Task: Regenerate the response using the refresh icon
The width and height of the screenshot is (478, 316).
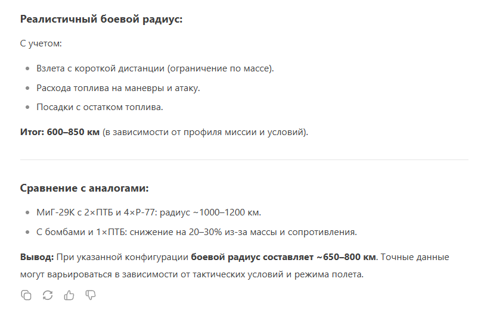Action: click(48, 295)
